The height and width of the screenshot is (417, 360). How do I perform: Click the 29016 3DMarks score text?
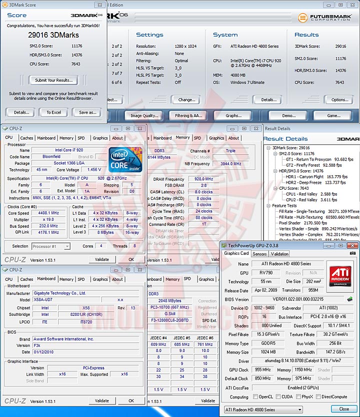[53, 35]
